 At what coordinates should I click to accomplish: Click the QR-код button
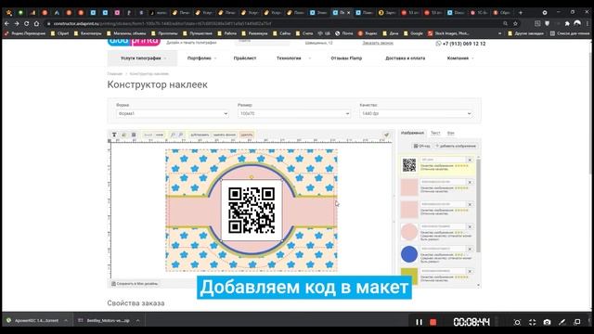(421, 146)
